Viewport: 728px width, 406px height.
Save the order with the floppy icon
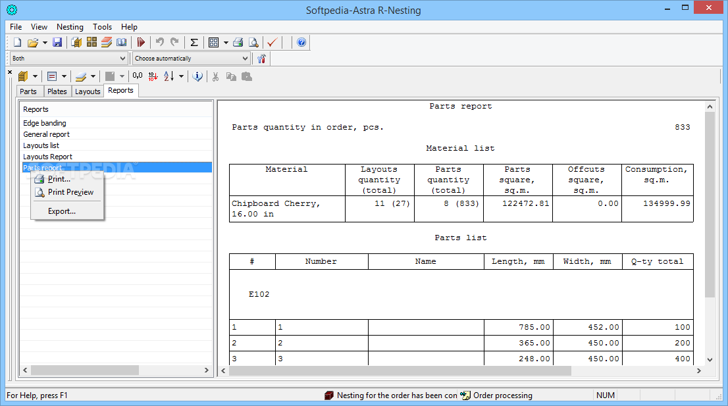pos(57,42)
